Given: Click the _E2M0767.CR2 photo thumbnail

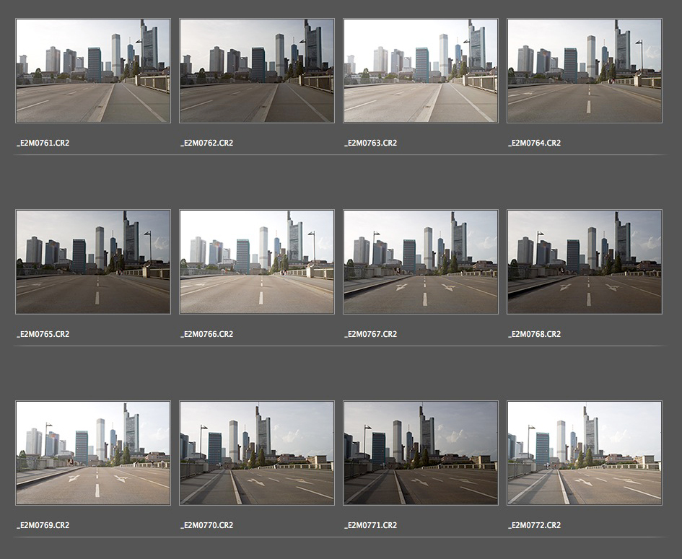Looking at the screenshot, I should pyautogui.click(x=421, y=262).
